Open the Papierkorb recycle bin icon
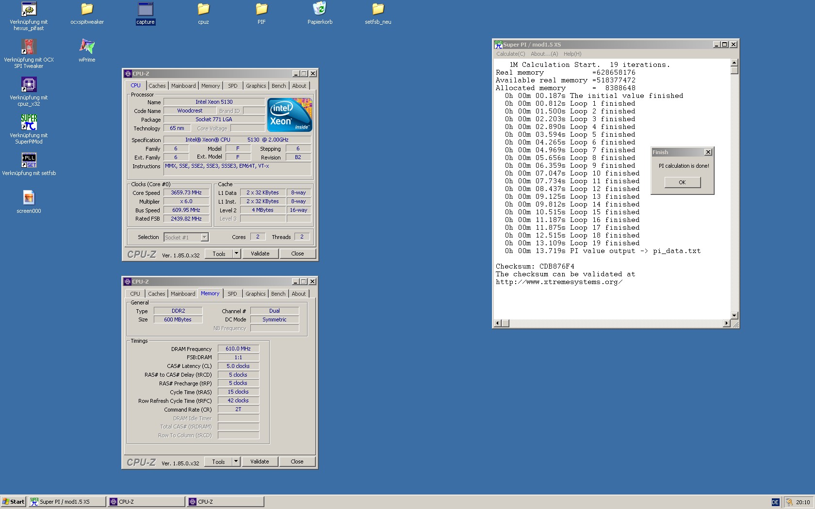 [320, 9]
